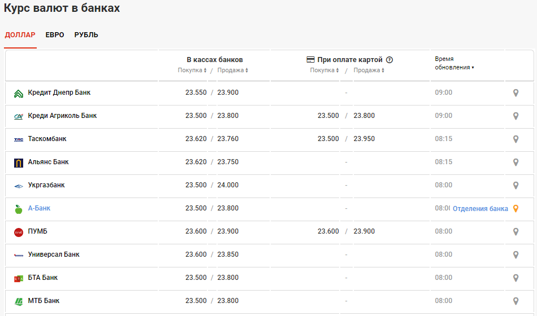This screenshot has height=316, width=537.
Task: Sort by cash desk Продажа column
Action: click(x=233, y=71)
